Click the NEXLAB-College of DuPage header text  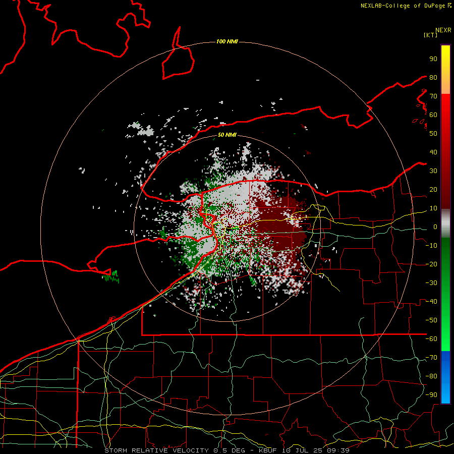[406, 6]
